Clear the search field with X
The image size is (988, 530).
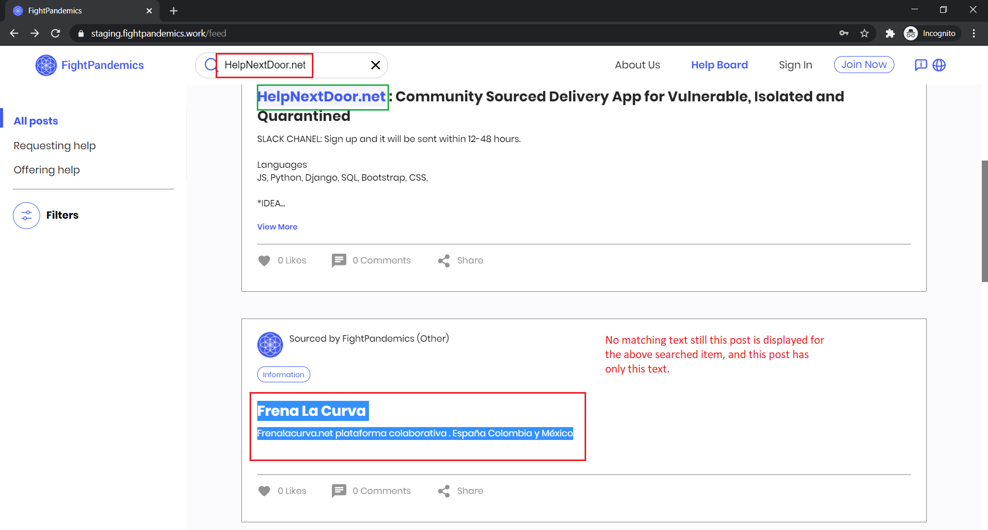coord(376,65)
